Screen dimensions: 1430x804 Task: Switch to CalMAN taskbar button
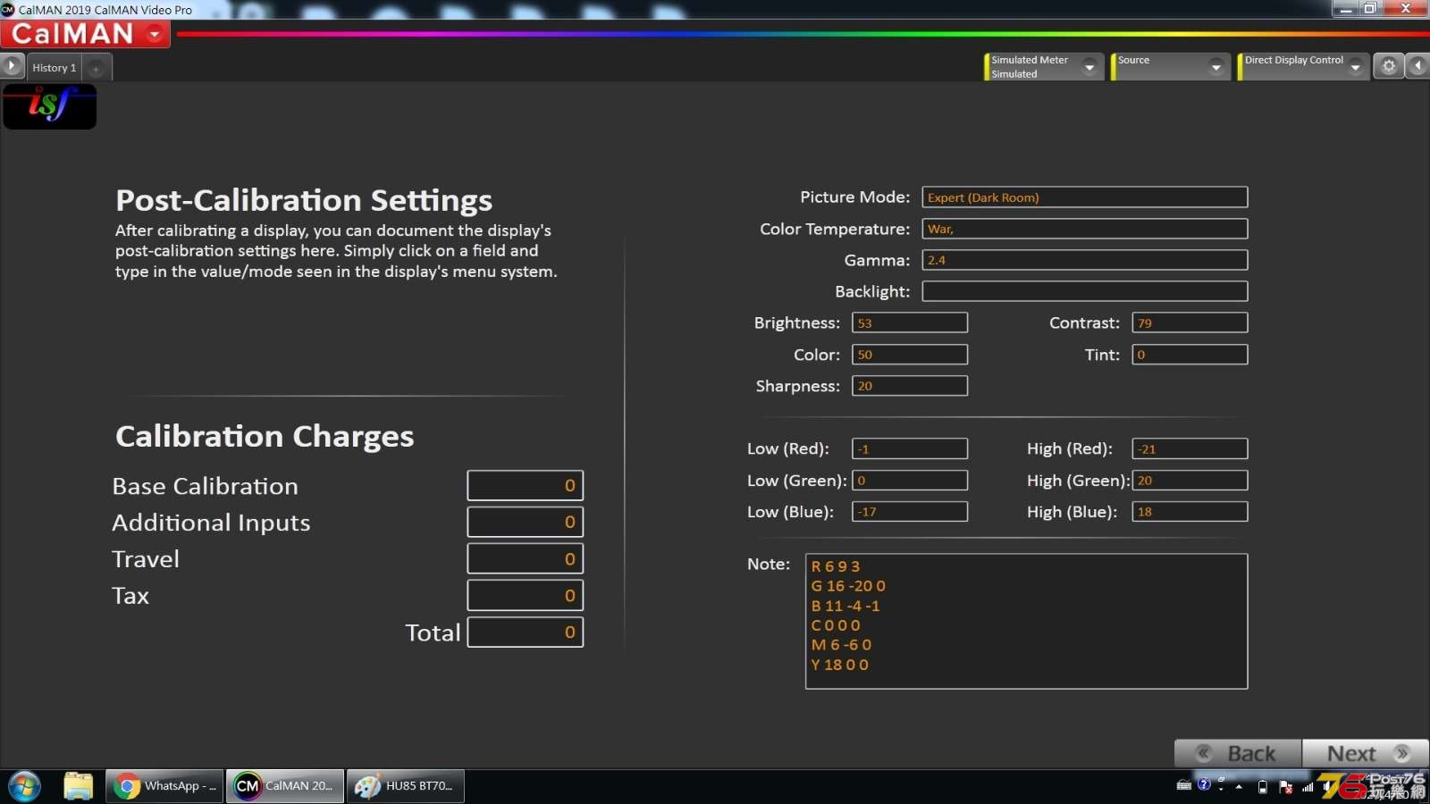(x=285, y=786)
